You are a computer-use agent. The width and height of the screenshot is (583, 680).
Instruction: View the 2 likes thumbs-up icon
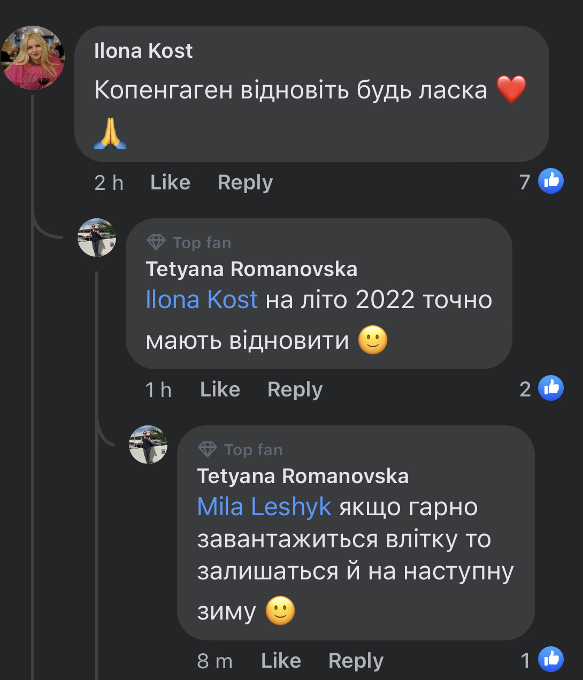click(x=551, y=388)
